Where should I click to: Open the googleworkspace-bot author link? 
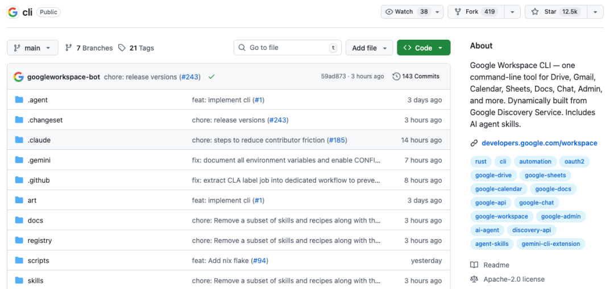64,77
